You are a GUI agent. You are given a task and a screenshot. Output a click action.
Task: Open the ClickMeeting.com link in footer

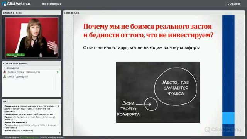tap(29, 137)
